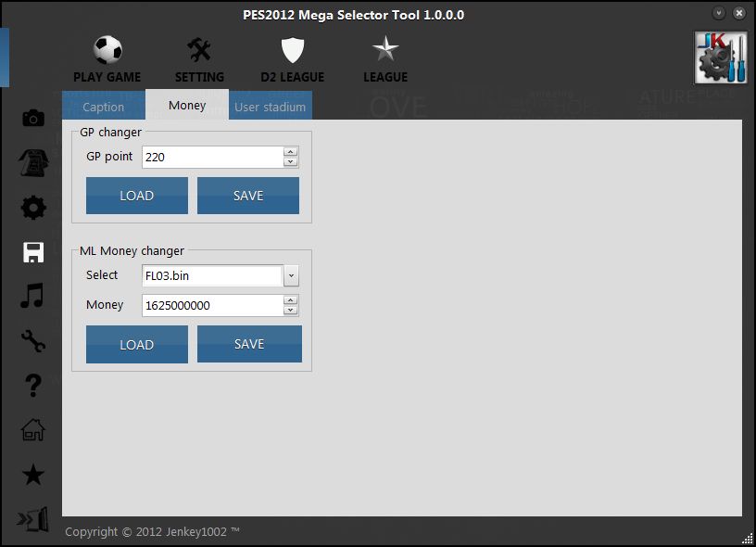Open the Select file dropdown arrow

coord(291,275)
